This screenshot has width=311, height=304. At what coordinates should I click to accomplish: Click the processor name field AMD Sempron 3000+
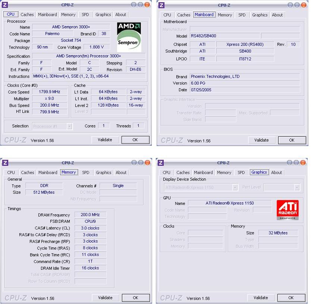(x=71, y=27)
